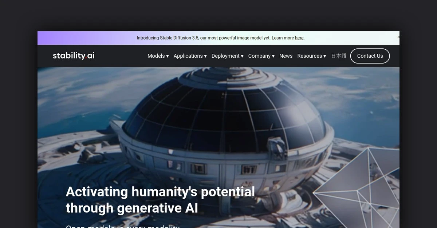Expand the Applications dropdown menu
The image size is (437, 228).
(190, 56)
